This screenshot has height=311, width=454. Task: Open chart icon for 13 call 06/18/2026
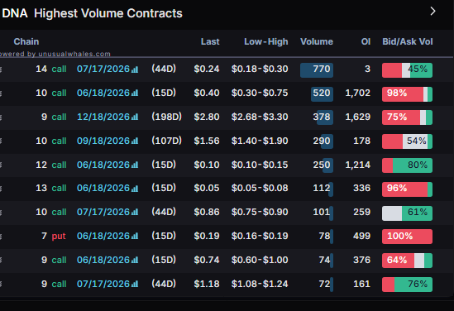tap(135, 189)
